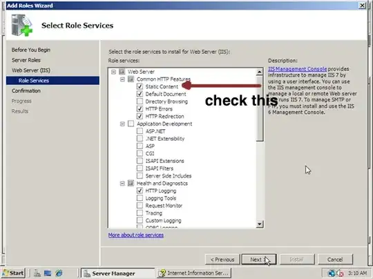Uncheck the Static Content checkbox
The width and height of the screenshot is (373, 279).
pos(140,86)
